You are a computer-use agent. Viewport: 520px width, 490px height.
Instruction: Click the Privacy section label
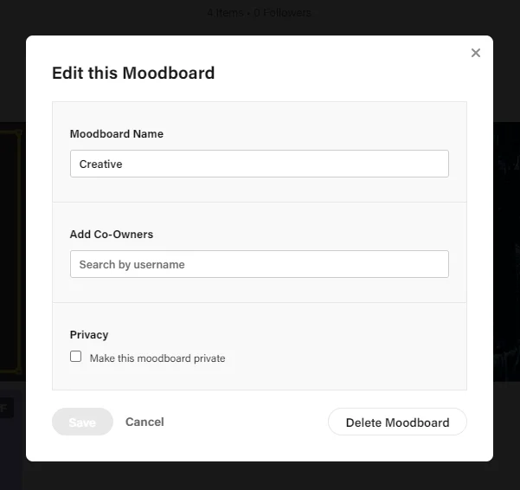click(x=89, y=335)
